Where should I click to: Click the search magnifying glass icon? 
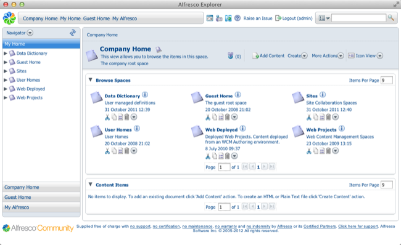point(391,18)
